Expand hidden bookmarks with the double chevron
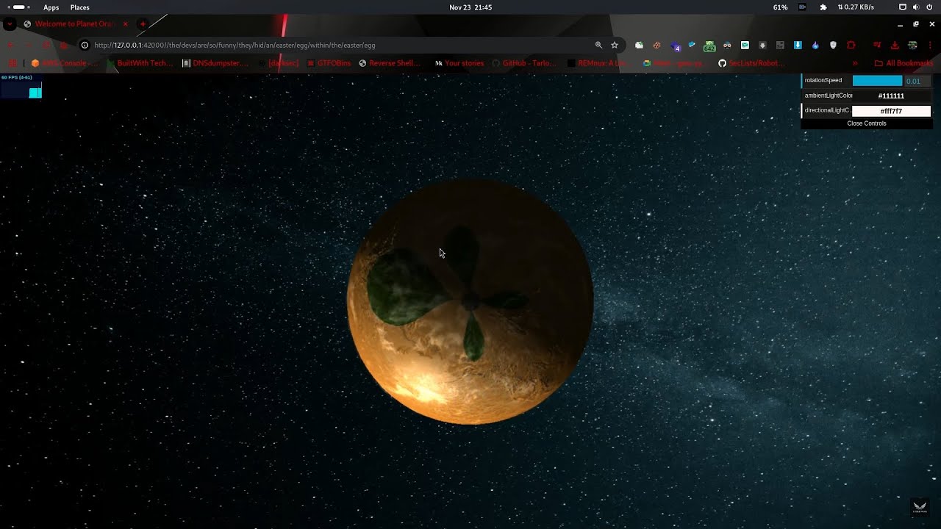 855,63
